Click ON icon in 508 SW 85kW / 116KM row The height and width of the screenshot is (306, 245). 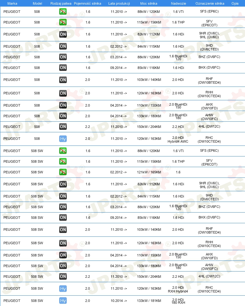63,218
